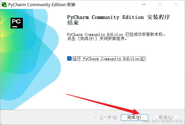
Task: Click the empty gray footer panel
Action: [x=47, y=117]
